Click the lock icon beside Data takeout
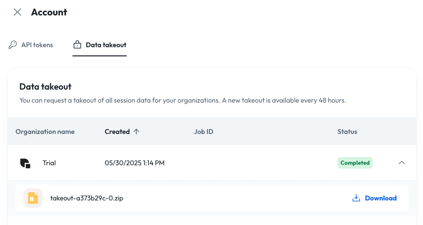 77,45
